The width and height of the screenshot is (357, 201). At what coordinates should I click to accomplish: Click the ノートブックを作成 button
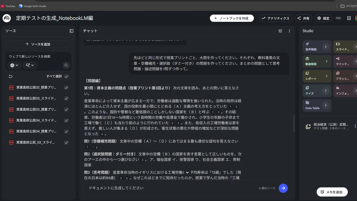pos(232,18)
